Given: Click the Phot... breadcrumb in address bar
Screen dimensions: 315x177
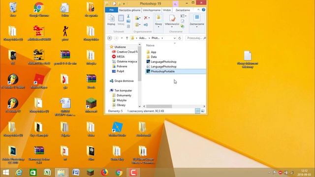Looking at the screenshot, I should click(x=156, y=38).
